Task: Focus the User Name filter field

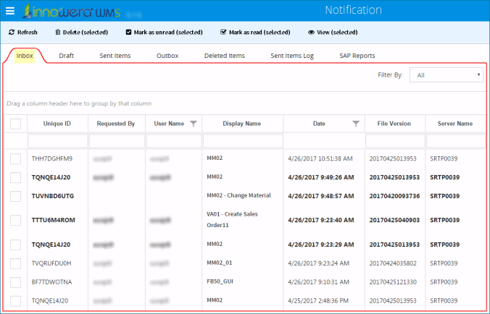Action: pos(174,141)
